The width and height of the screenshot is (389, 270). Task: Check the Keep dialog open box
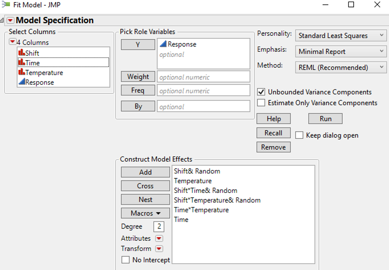(299, 135)
